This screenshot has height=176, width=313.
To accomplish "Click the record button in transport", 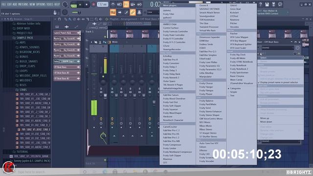I will click(x=93, y=4).
